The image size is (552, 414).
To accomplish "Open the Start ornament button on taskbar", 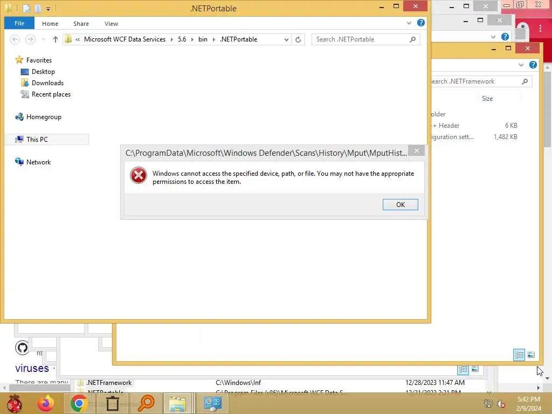I will coord(14,403).
